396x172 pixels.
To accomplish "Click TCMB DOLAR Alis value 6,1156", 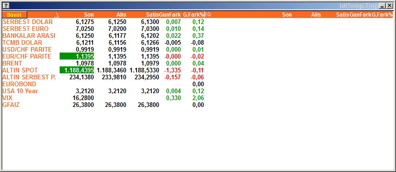I will (x=118, y=42).
